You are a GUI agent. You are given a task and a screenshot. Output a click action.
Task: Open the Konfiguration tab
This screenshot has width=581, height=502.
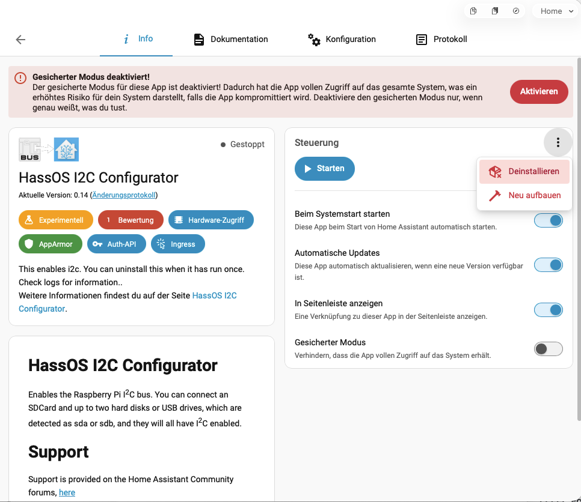coord(342,39)
